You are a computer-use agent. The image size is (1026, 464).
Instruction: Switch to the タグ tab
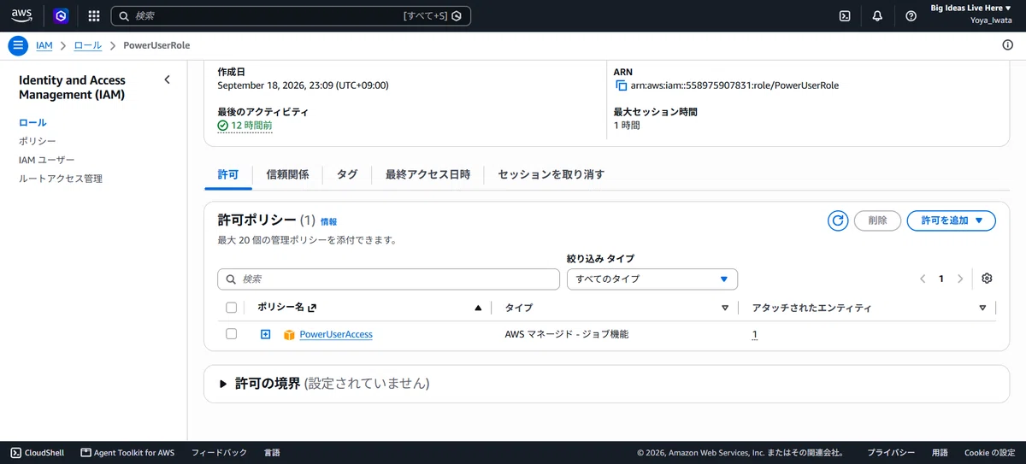(347, 174)
